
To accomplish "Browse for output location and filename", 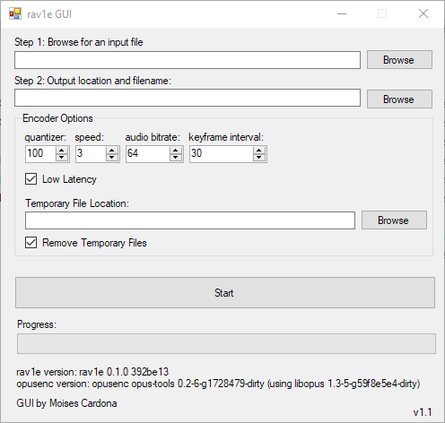I will (x=399, y=99).
